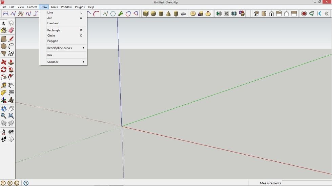The height and width of the screenshot is (186, 332).
Task: Switch to Iso house view
Action: [256, 14]
